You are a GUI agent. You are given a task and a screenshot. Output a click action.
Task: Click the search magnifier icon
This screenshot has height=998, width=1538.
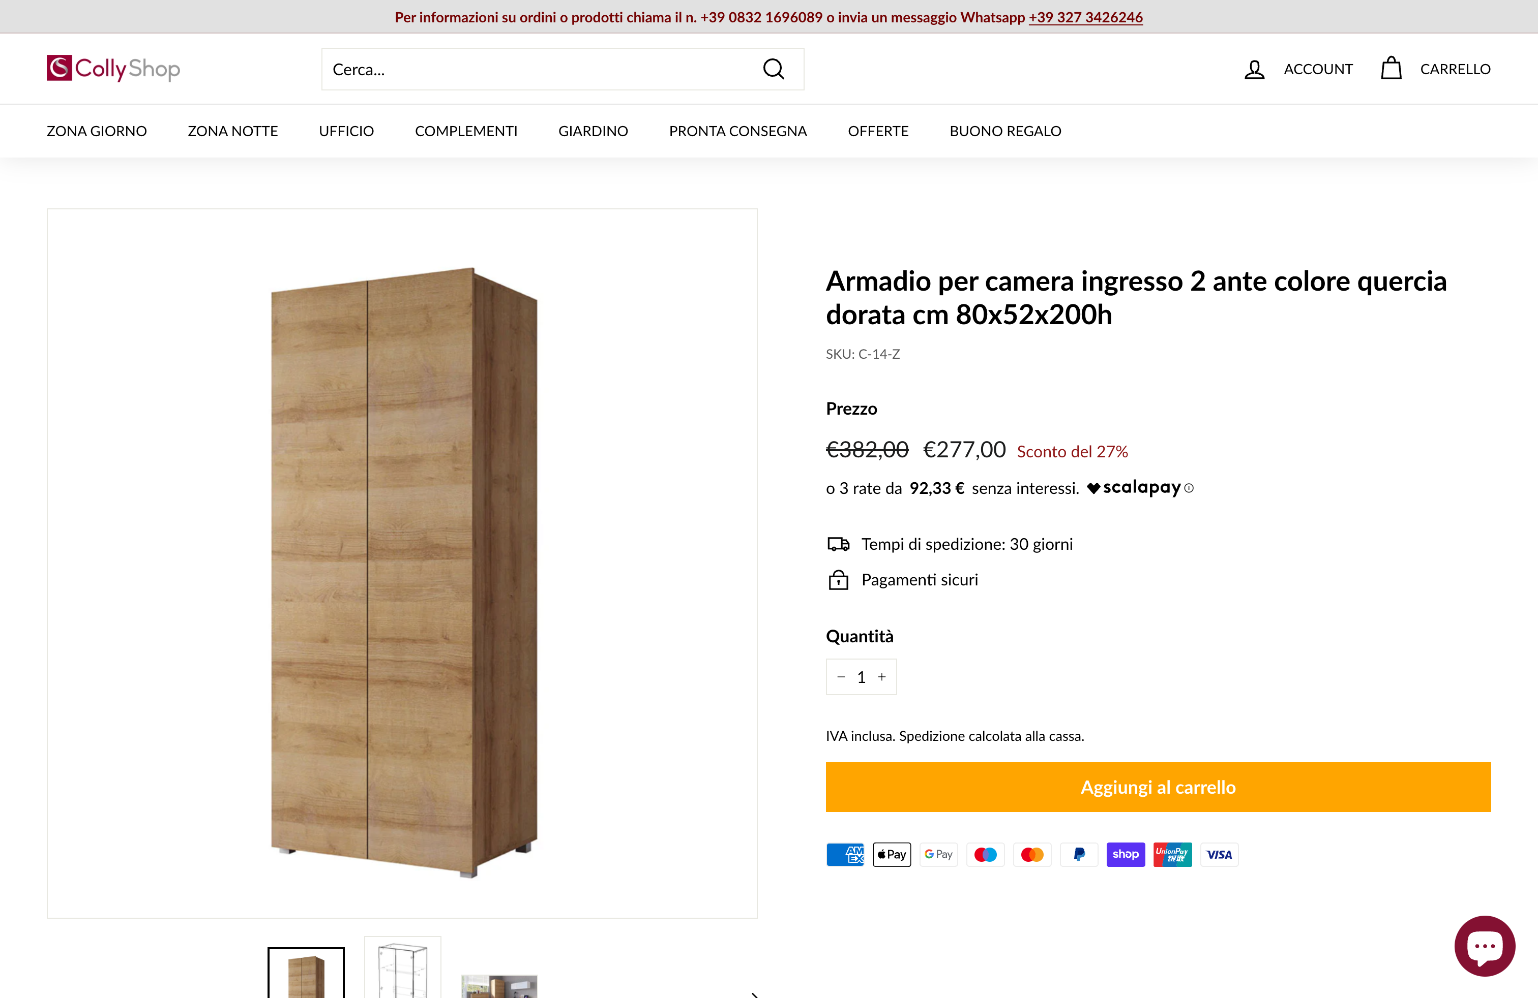tap(774, 69)
